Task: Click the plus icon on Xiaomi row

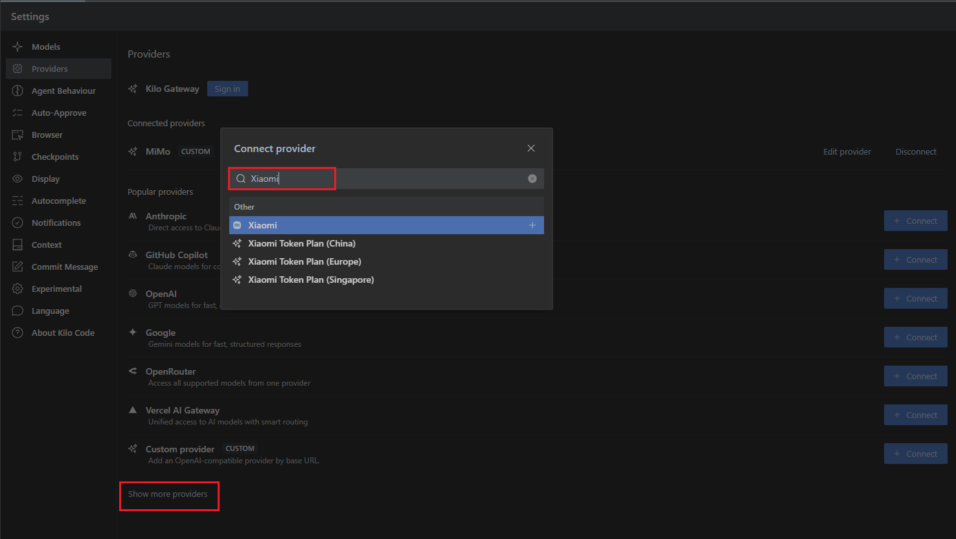Action: [x=532, y=225]
